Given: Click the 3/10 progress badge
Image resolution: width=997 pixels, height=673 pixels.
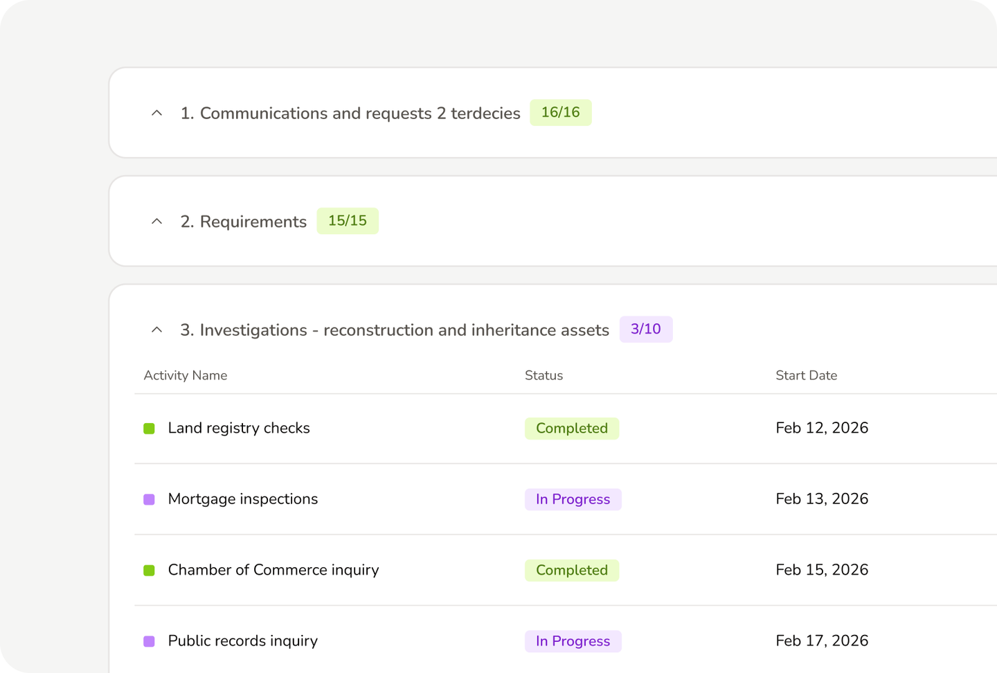Looking at the screenshot, I should pos(646,329).
